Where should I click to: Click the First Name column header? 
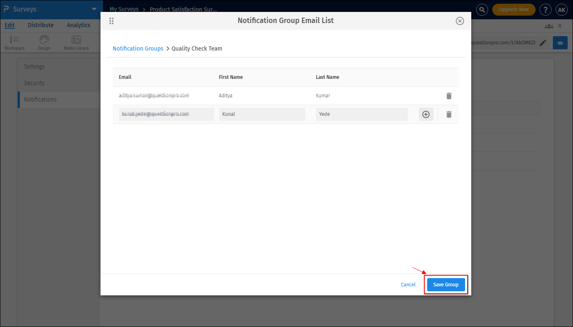[x=231, y=77]
